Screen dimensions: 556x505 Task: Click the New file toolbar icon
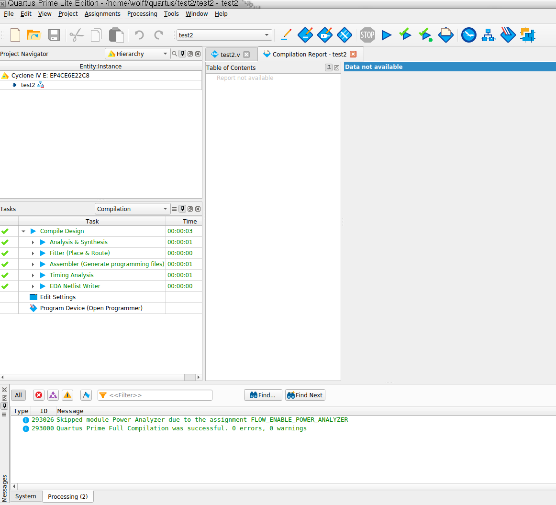tap(15, 35)
